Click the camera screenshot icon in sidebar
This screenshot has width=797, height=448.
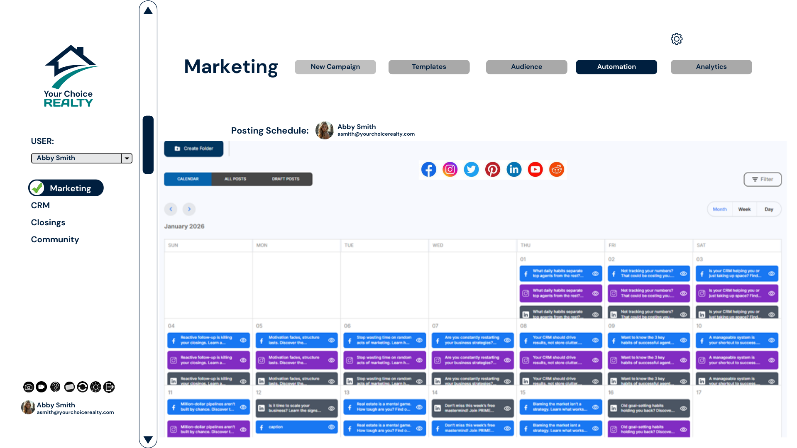[29, 387]
